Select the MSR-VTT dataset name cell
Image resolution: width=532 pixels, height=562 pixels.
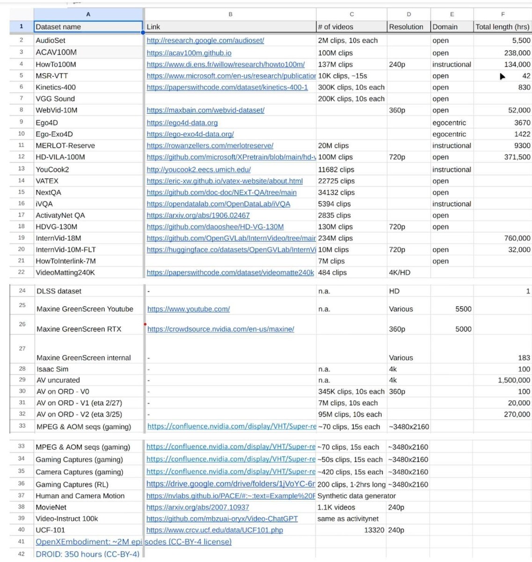[x=88, y=75]
